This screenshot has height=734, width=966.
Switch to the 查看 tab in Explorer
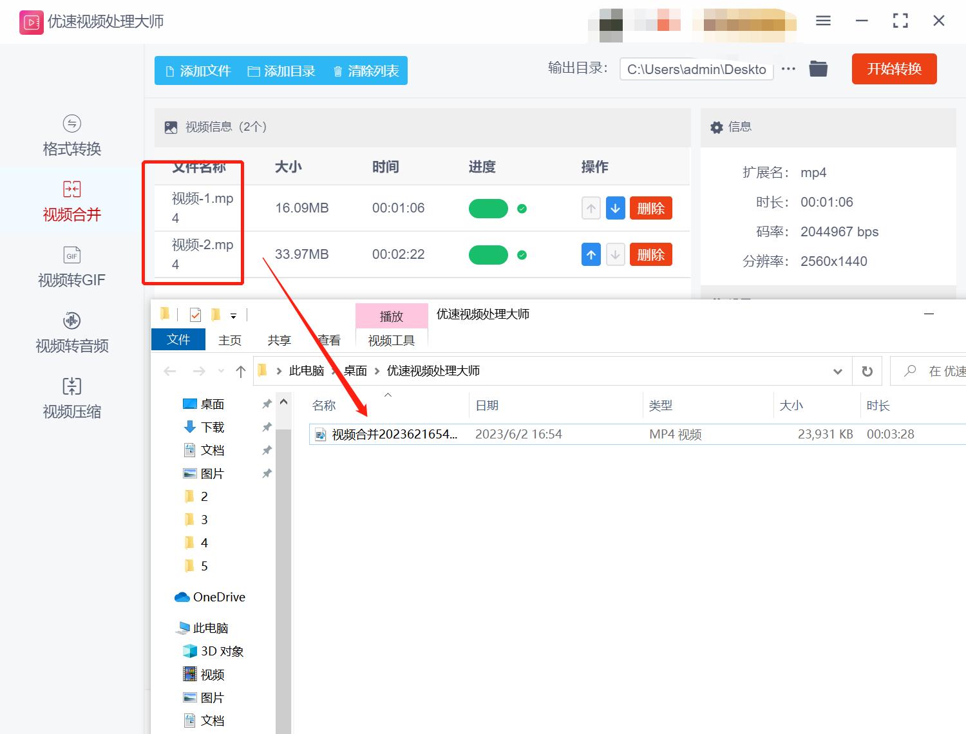tap(328, 340)
